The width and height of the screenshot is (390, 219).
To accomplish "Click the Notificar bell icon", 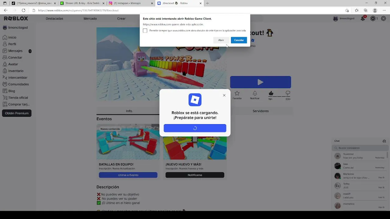I will (x=255, y=93).
